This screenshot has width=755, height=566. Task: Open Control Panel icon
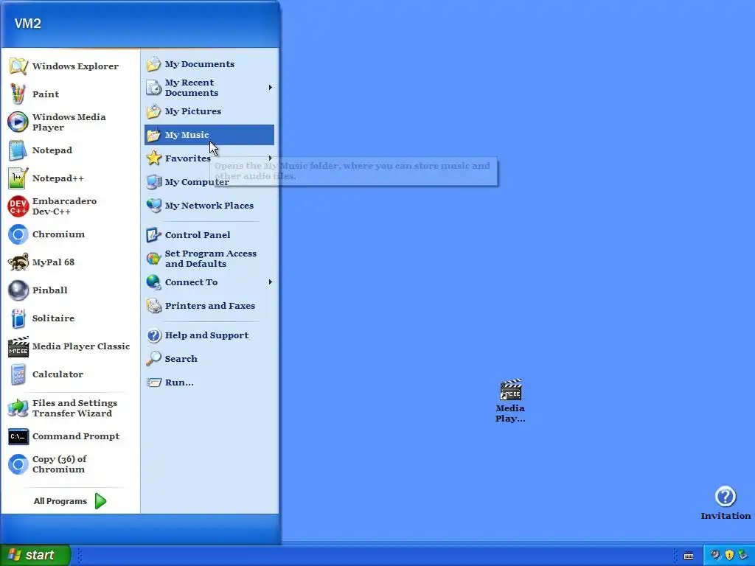153,235
